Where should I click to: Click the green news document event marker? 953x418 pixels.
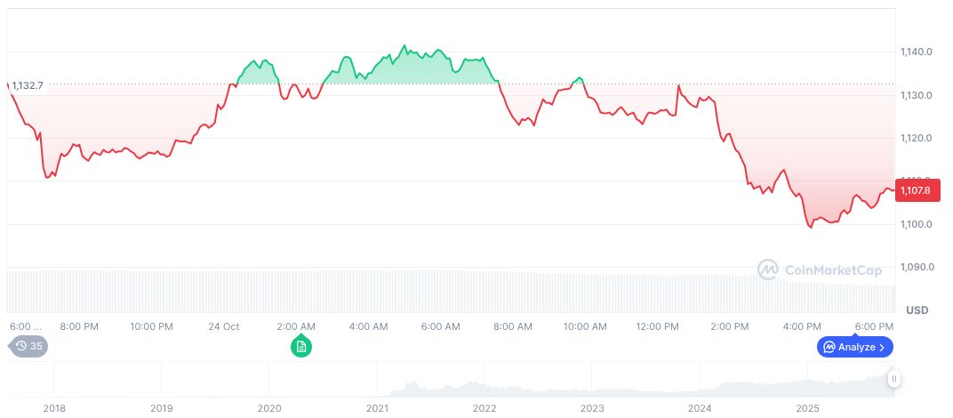301,347
